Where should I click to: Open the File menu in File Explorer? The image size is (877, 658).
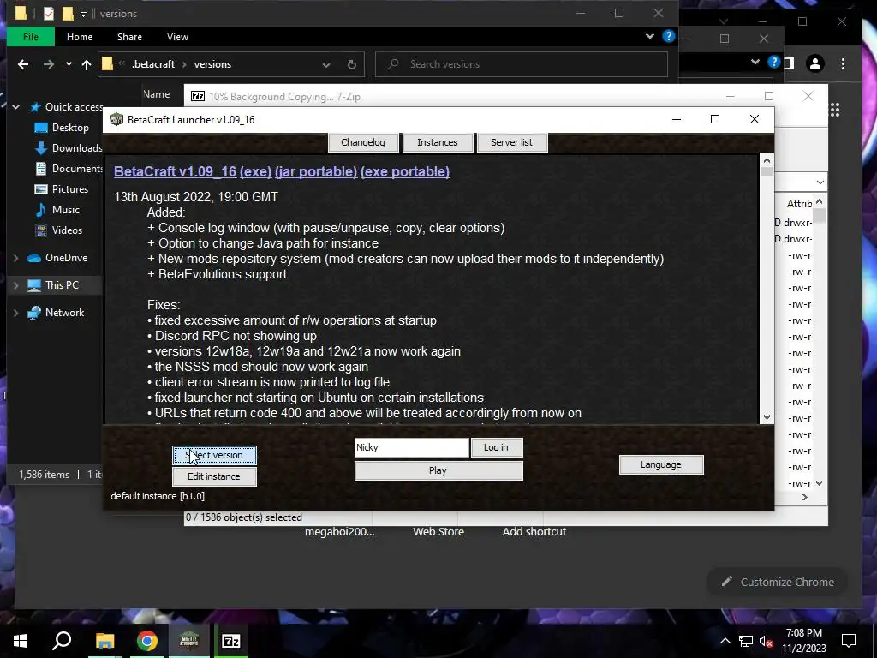click(31, 37)
